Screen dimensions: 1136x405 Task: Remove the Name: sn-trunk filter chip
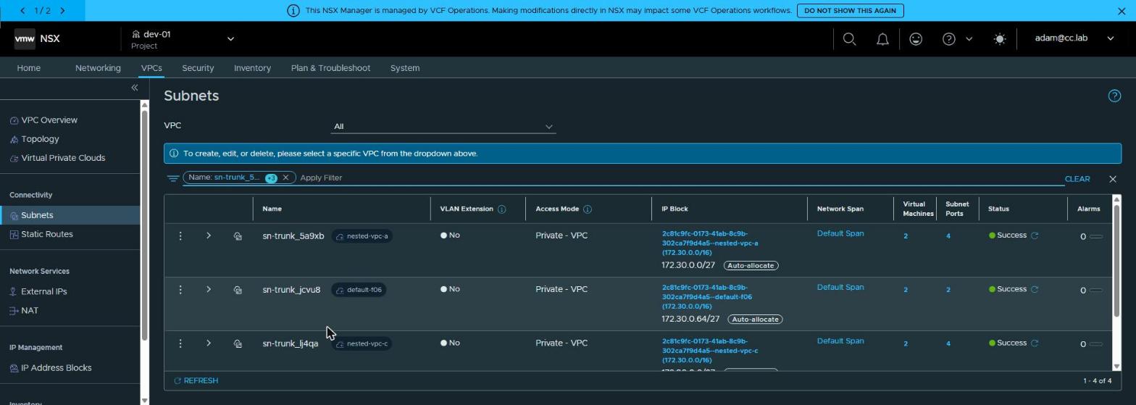click(285, 178)
